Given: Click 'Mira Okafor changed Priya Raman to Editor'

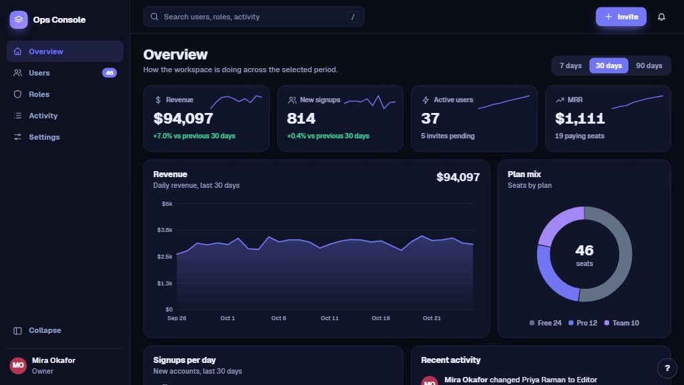Looking at the screenshot, I should tap(520, 380).
